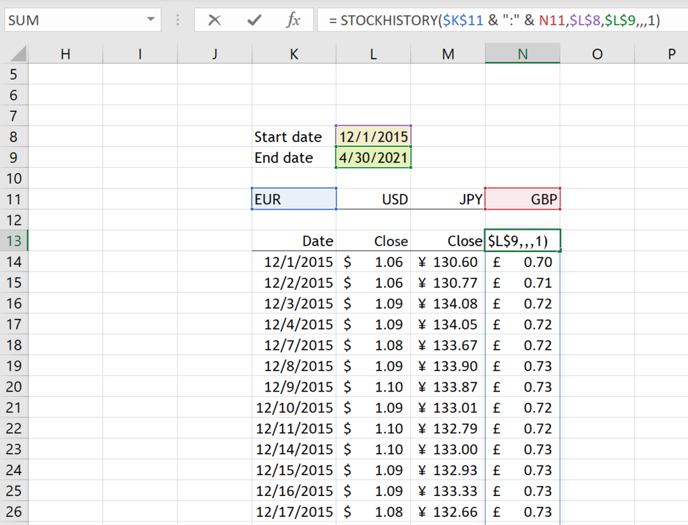Screen dimensions: 688x525
Task: Select the cell showing ¥ 130.60
Action: [448, 261]
